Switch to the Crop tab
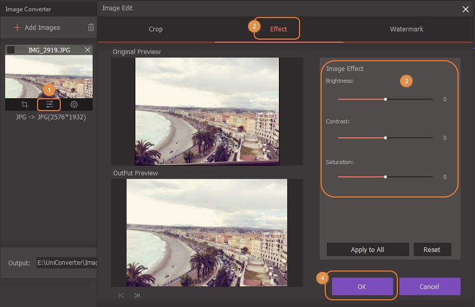The width and height of the screenshot is (475, 307). click(x=156, y=29)
